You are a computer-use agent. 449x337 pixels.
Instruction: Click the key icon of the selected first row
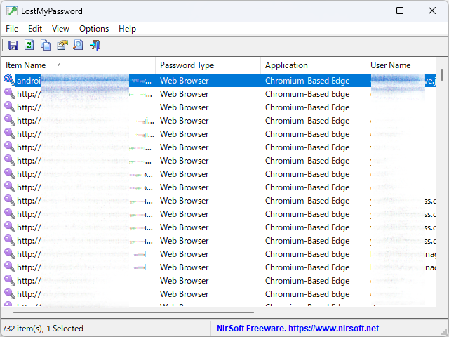(x=10, y=81)
